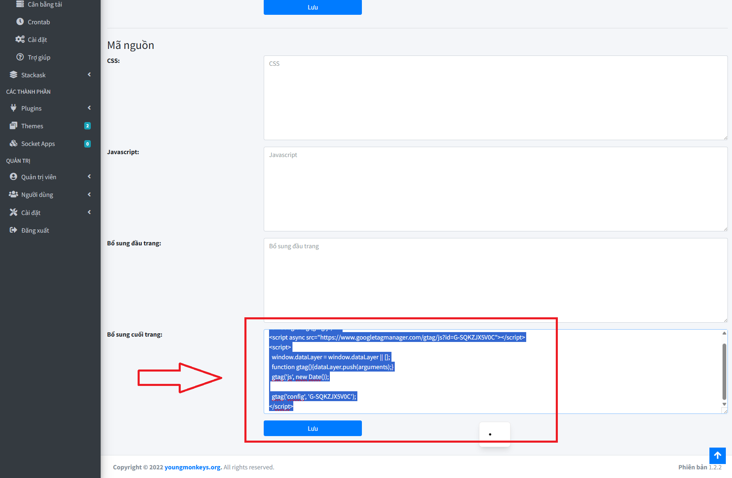Click the scroll-to-top arrow button
Viewport: 732px width, 478px height.
(718, 455)
